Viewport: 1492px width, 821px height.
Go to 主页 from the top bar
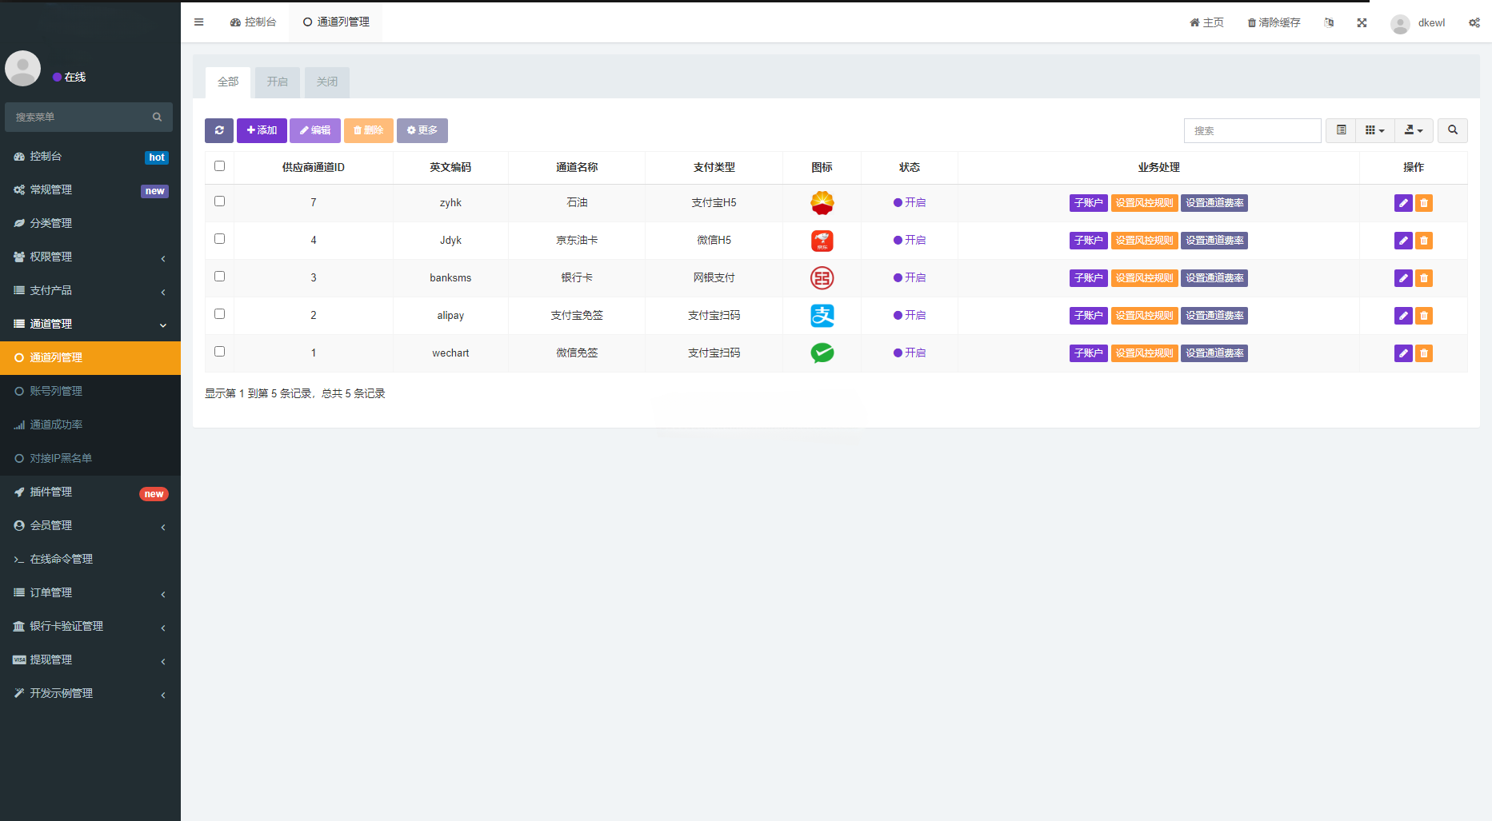[x=1206, y=22]
